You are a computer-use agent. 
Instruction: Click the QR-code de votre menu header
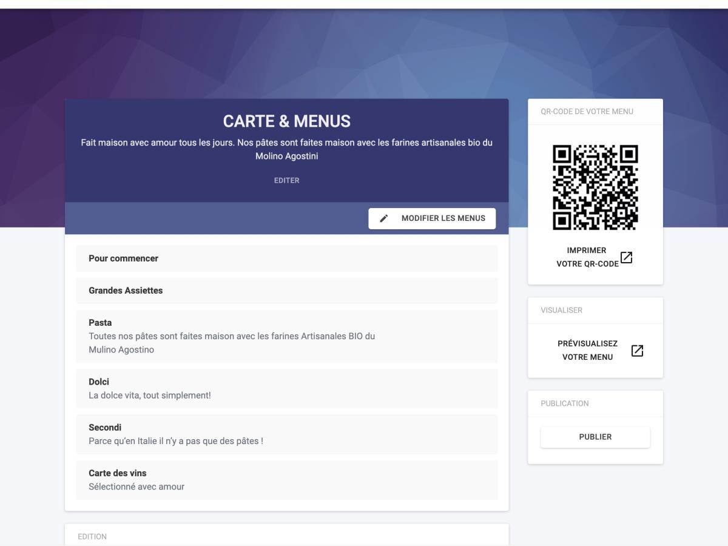pyautogui.click(x=587, y=112)
